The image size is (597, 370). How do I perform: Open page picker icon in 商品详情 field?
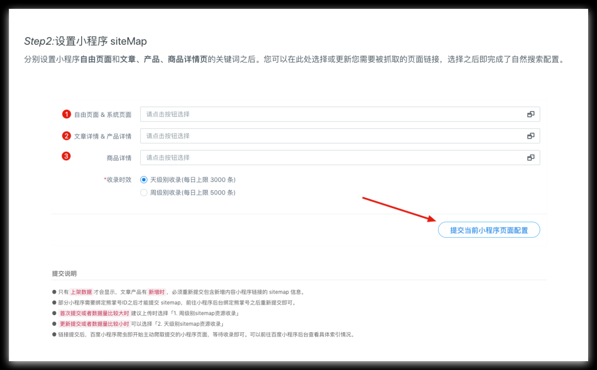click(530, 158)
